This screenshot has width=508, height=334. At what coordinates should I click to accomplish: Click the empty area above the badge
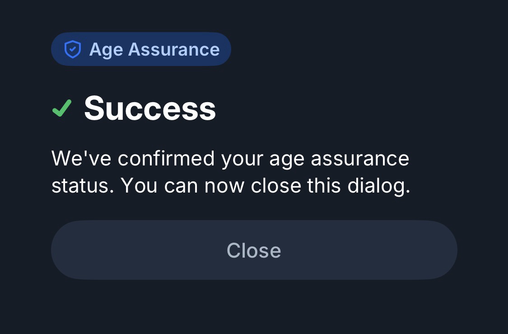[x=253, y=16]
